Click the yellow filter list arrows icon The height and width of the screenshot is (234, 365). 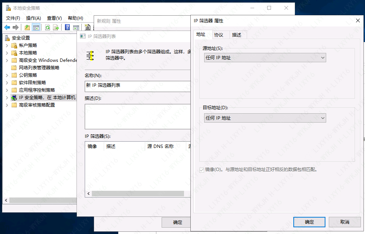(90, 56)
